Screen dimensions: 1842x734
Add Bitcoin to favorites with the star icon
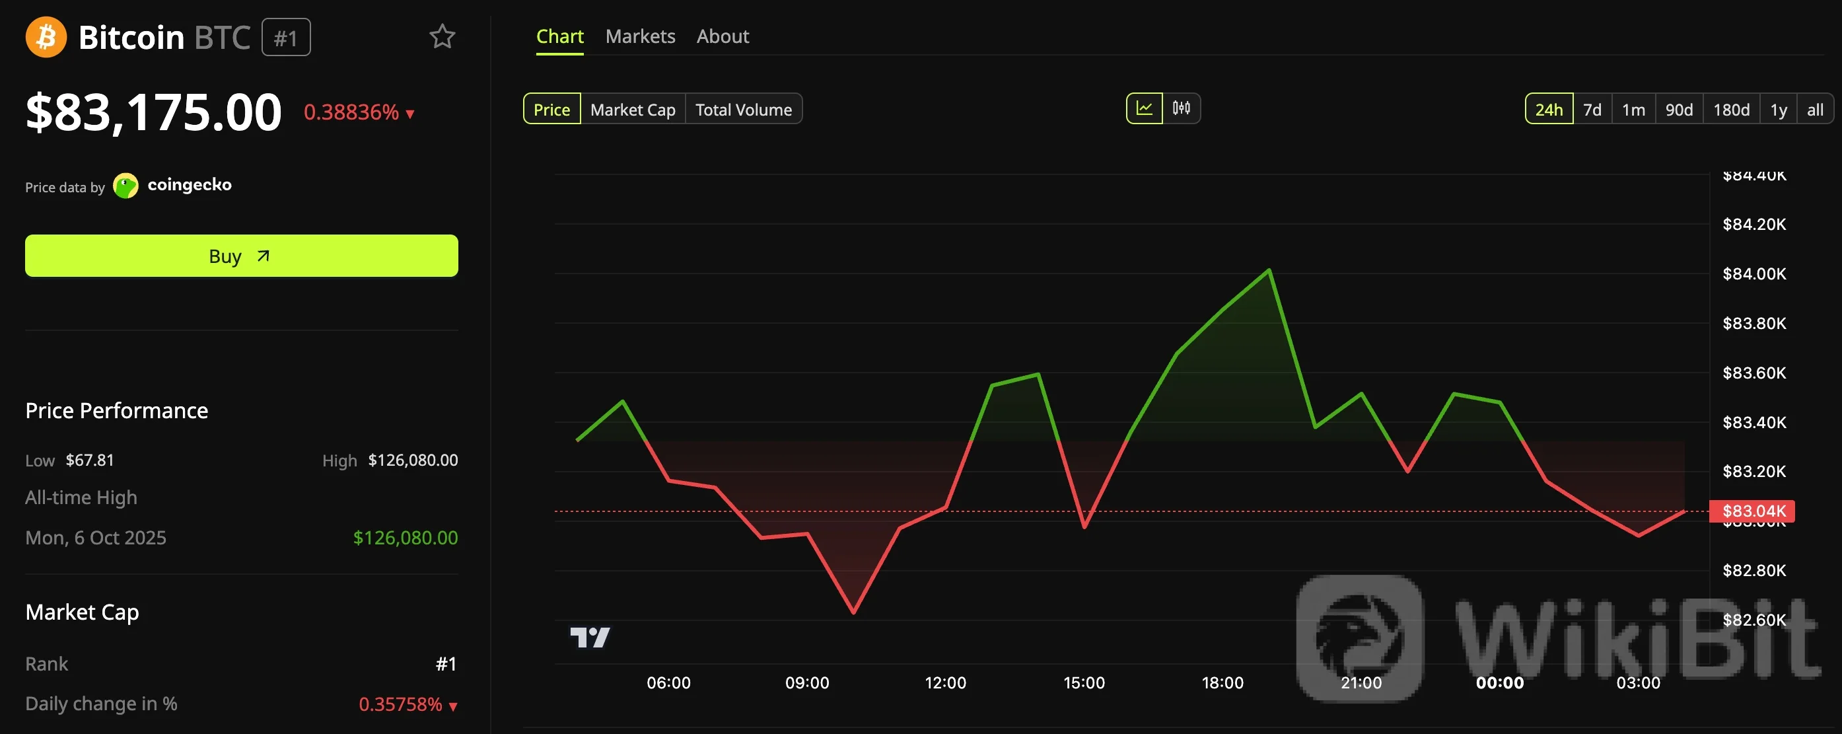pos(442,36)
